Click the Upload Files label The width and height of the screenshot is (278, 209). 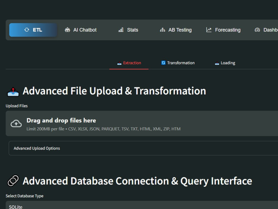[x=17, y=106]
